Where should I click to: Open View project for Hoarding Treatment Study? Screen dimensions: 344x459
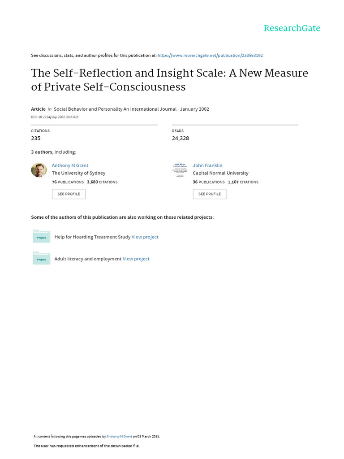click(x=145, y=237)
